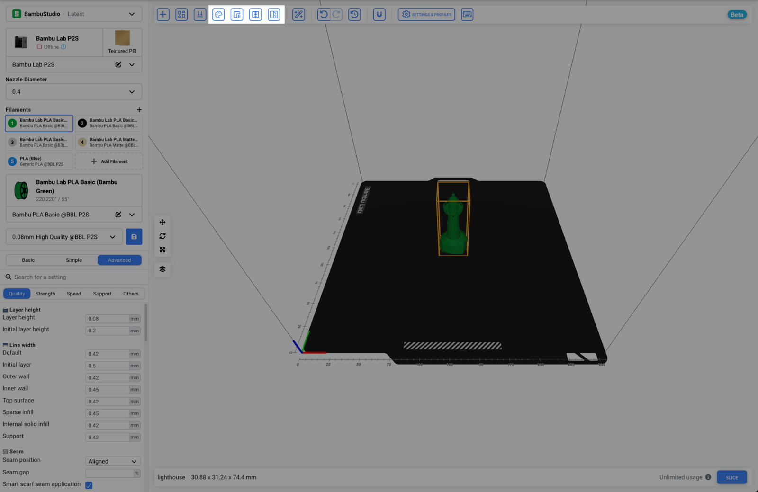Select filament 5 PLA (Blue)
Screen dimensions: 758x492
tap(39, 161)
